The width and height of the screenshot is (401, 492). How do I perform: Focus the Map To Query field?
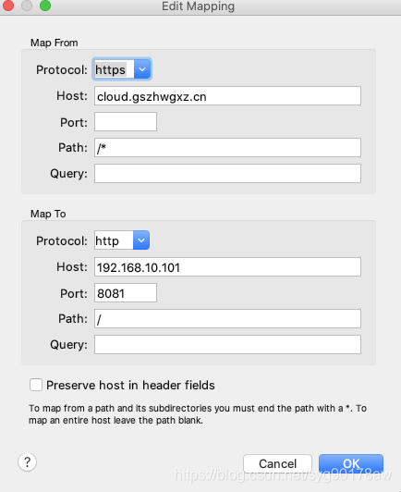coord(227,345)
